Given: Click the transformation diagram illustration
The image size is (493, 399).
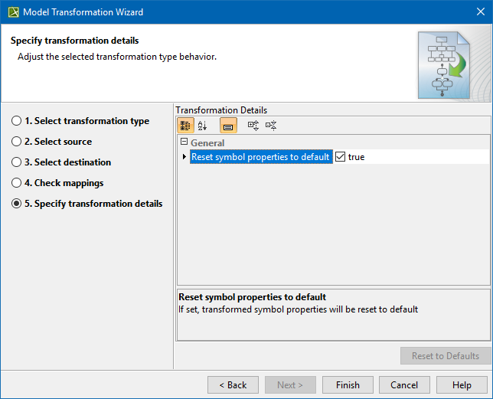Looking at the screenshot, I should coord(444,65).
